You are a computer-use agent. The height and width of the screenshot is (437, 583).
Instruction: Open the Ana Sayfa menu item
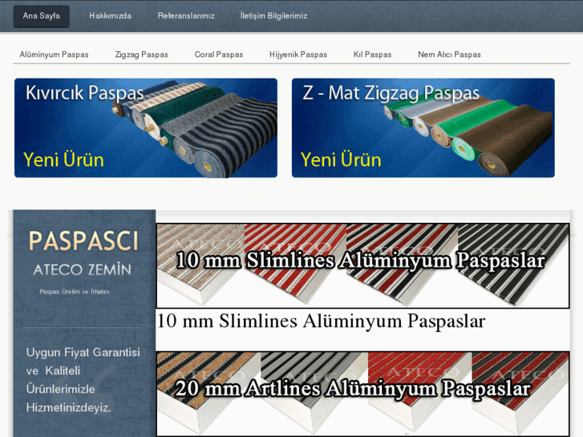(41, 16)
